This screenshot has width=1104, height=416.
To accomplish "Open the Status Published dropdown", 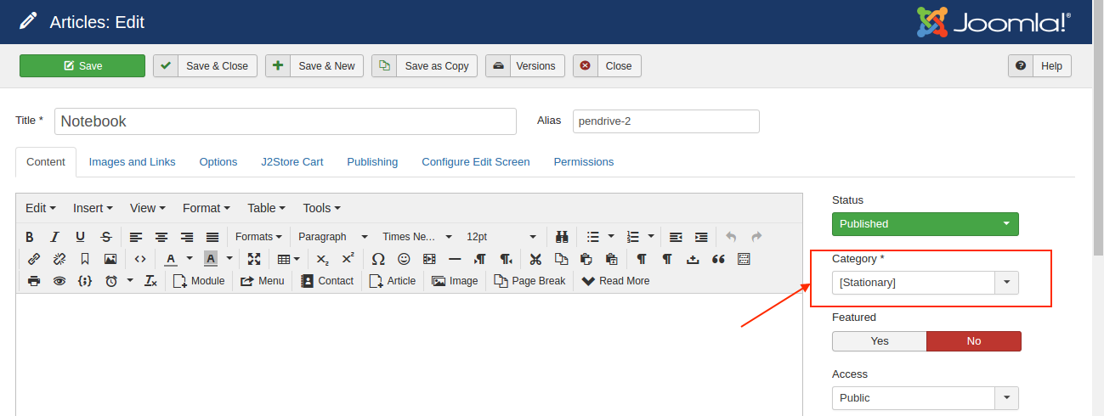I will tap(925, 224).
